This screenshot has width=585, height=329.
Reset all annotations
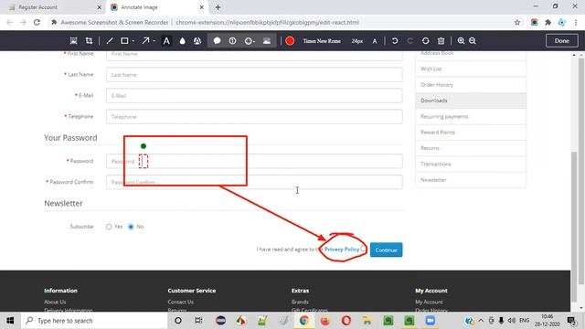[425, 40]
